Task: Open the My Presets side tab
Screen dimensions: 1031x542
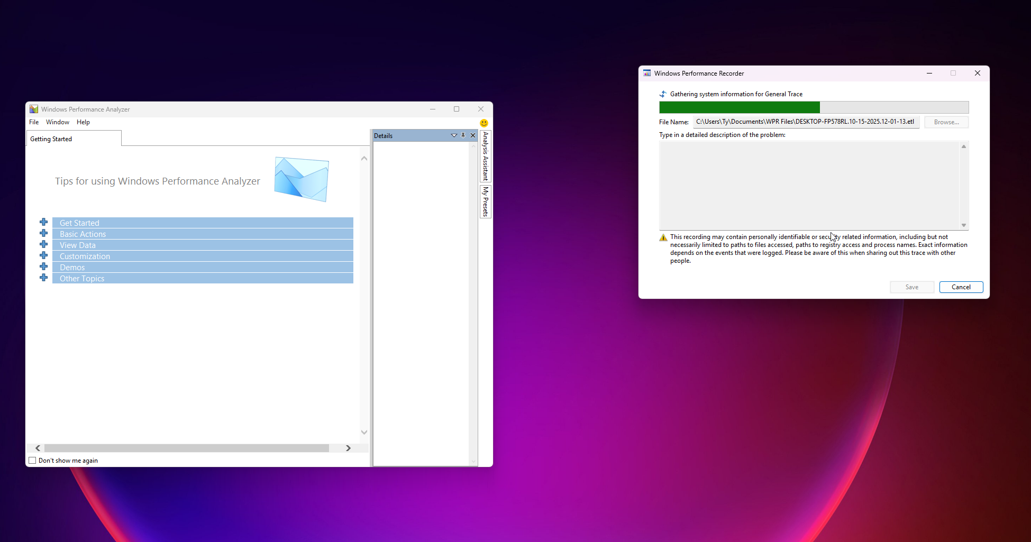Action: (485, 201)
